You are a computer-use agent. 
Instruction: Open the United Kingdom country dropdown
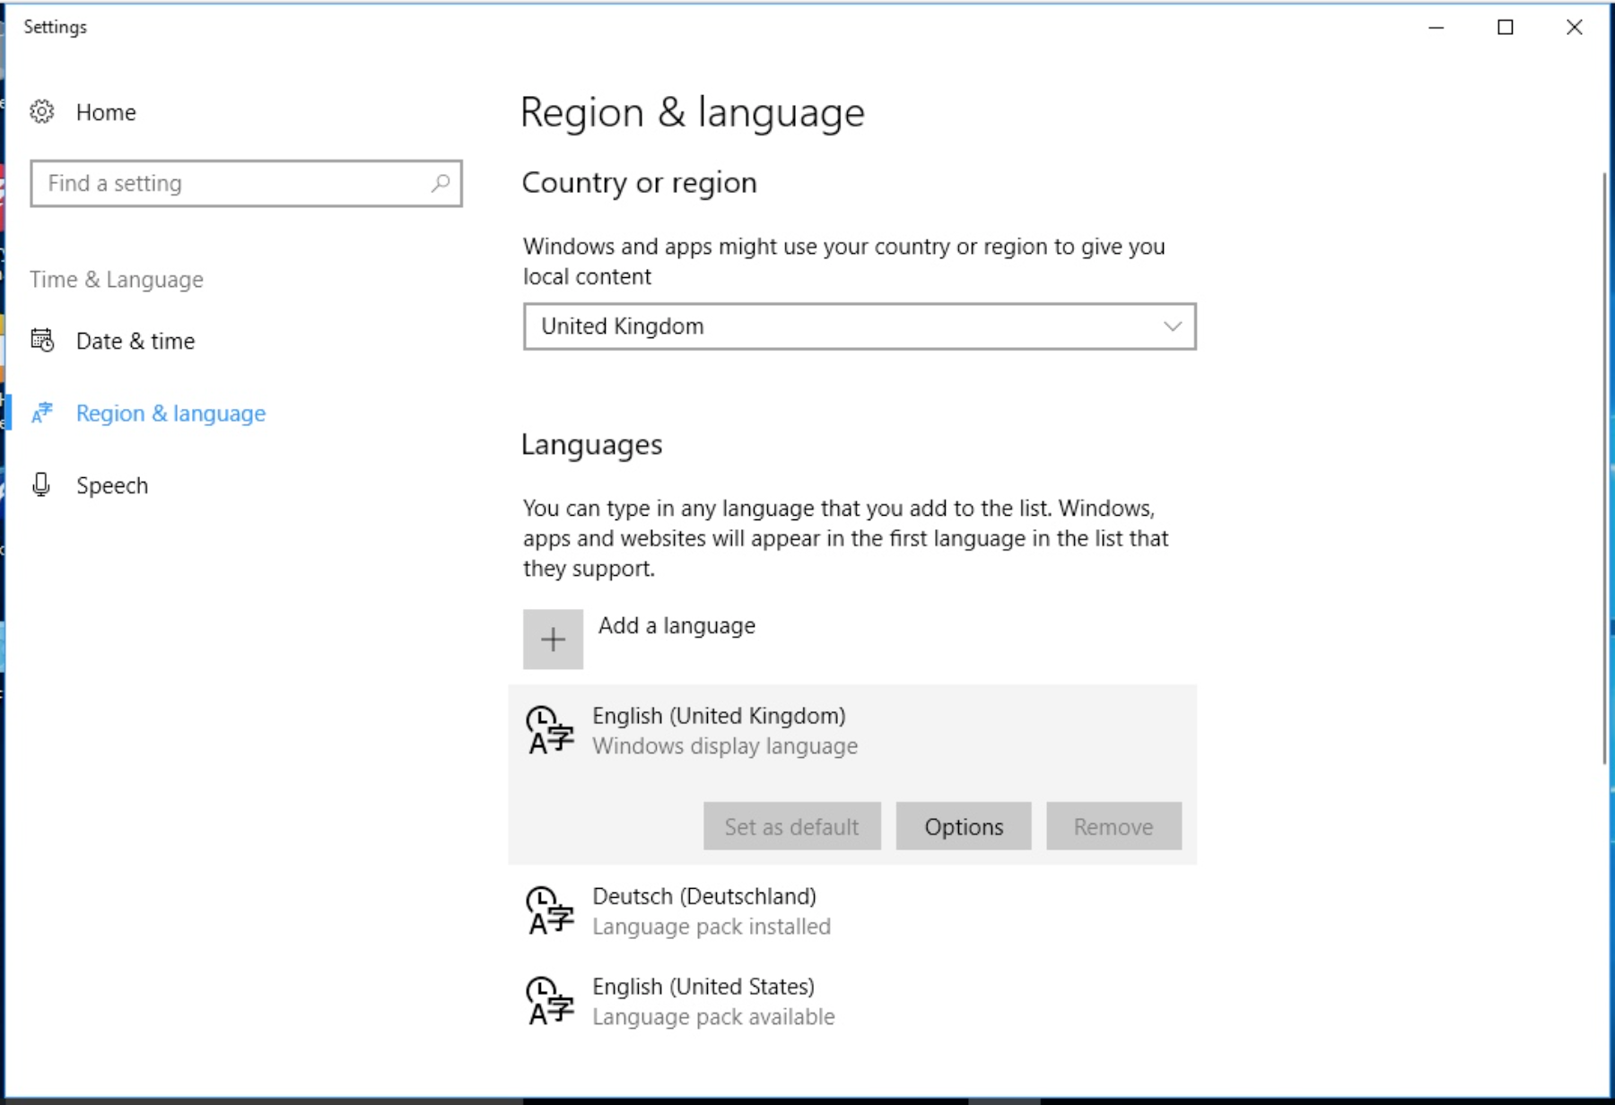click(860, 326)
